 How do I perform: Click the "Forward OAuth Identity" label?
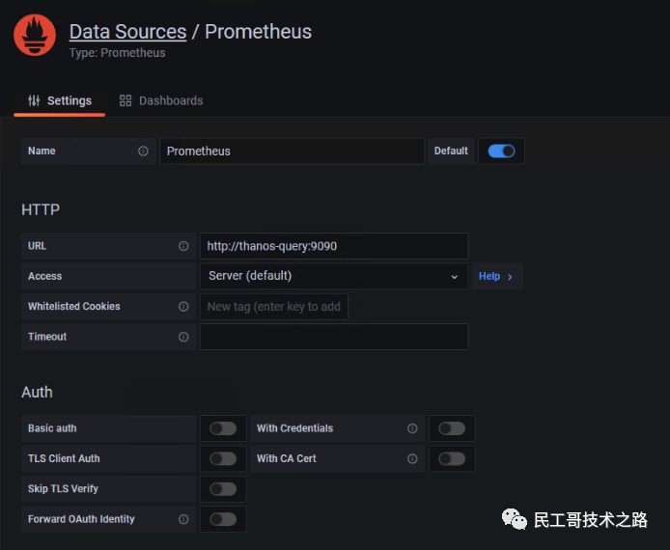[x=81, y=519]
